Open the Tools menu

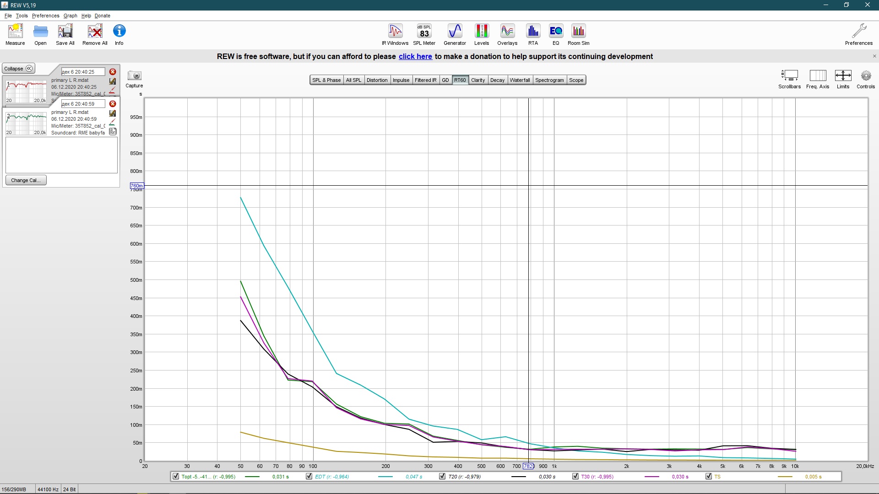click(x=22, y=16)
